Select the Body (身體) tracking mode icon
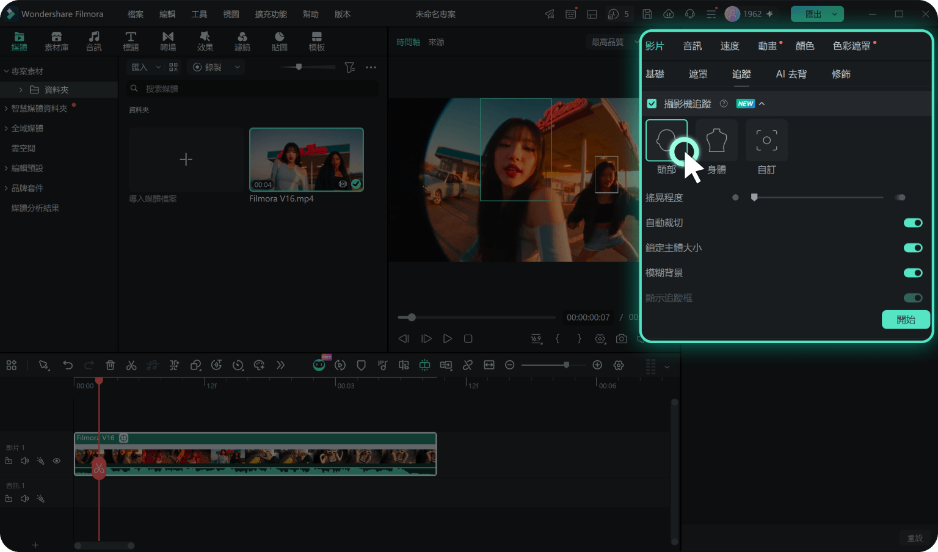 point(716,140)
